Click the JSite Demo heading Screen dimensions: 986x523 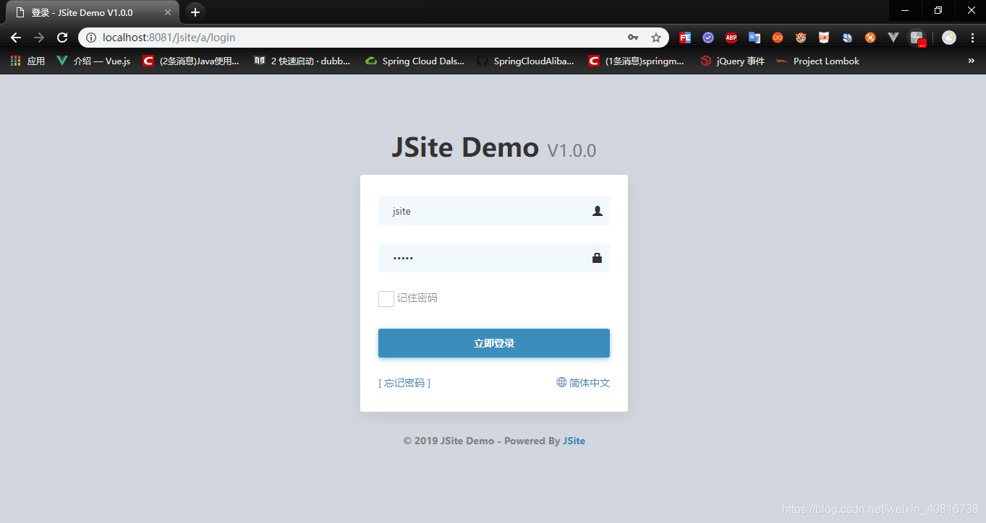point(465,147)
